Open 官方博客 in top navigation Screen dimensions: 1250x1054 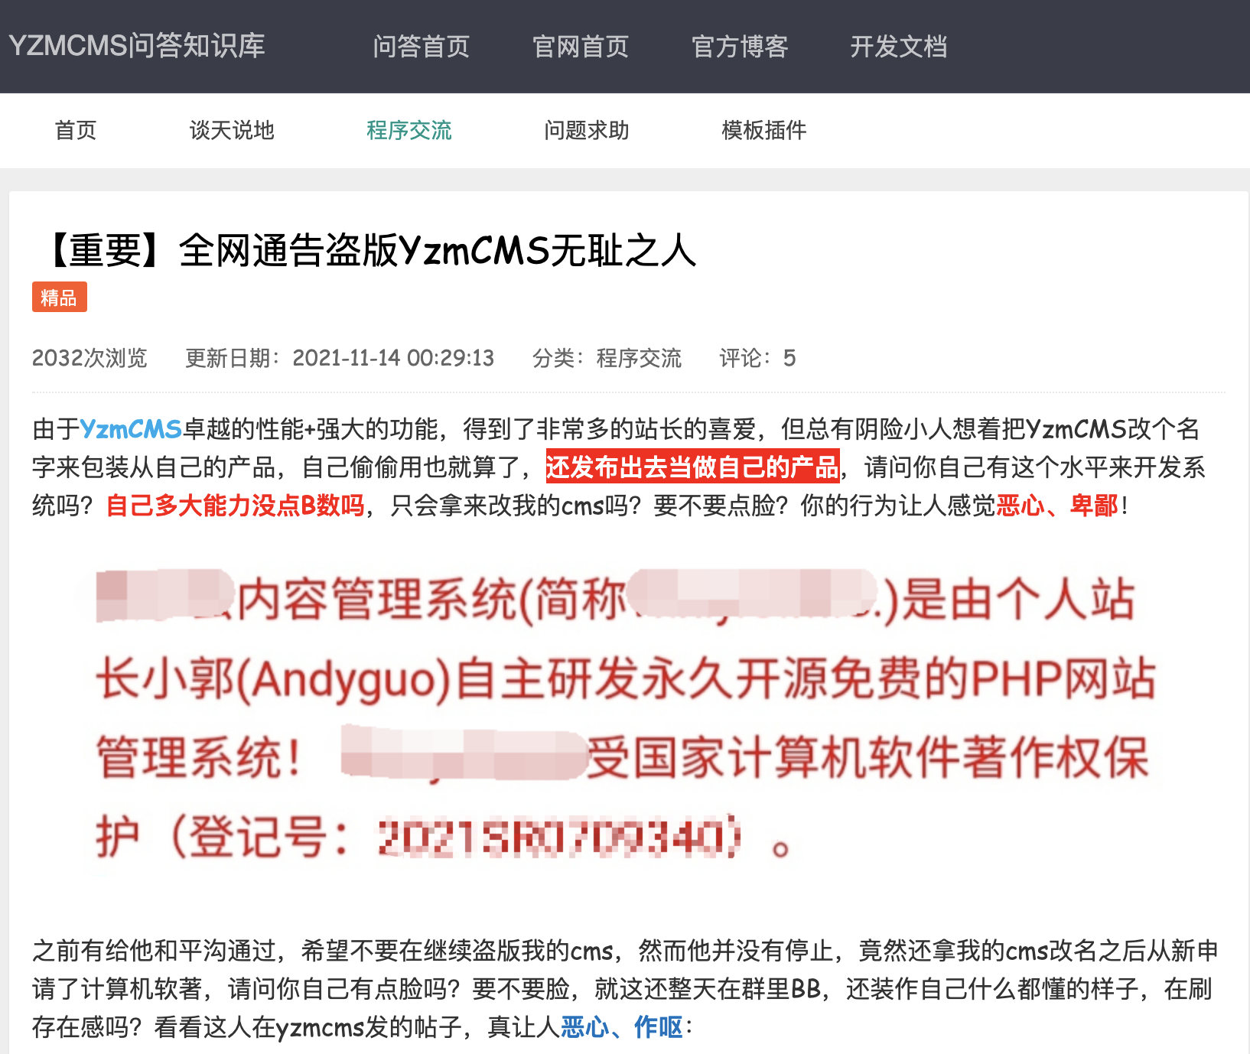tap(740, 47)
